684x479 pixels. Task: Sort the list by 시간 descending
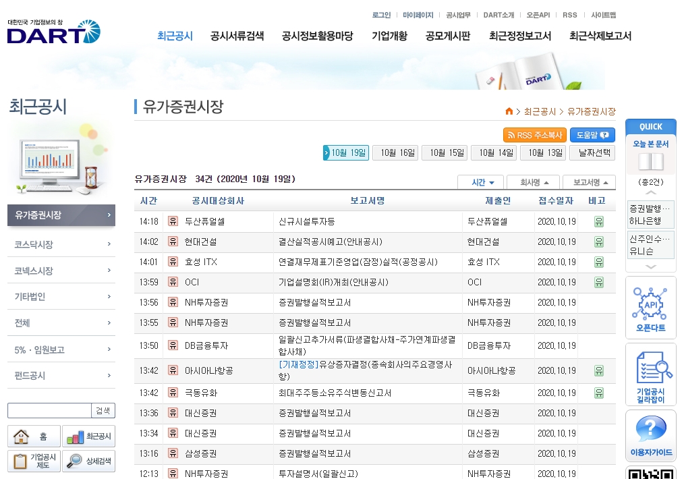point(481,182)
